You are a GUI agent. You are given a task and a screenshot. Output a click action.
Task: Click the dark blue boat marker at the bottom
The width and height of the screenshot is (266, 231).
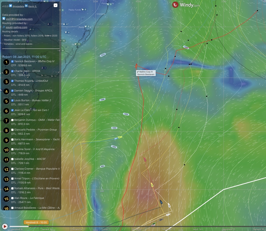point(161,202)
